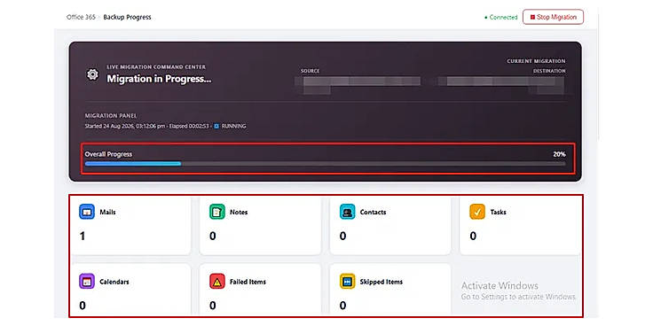The image size is (653, 326).
Task: Click the Overall Progress label
Action: (x=108, y=154)
